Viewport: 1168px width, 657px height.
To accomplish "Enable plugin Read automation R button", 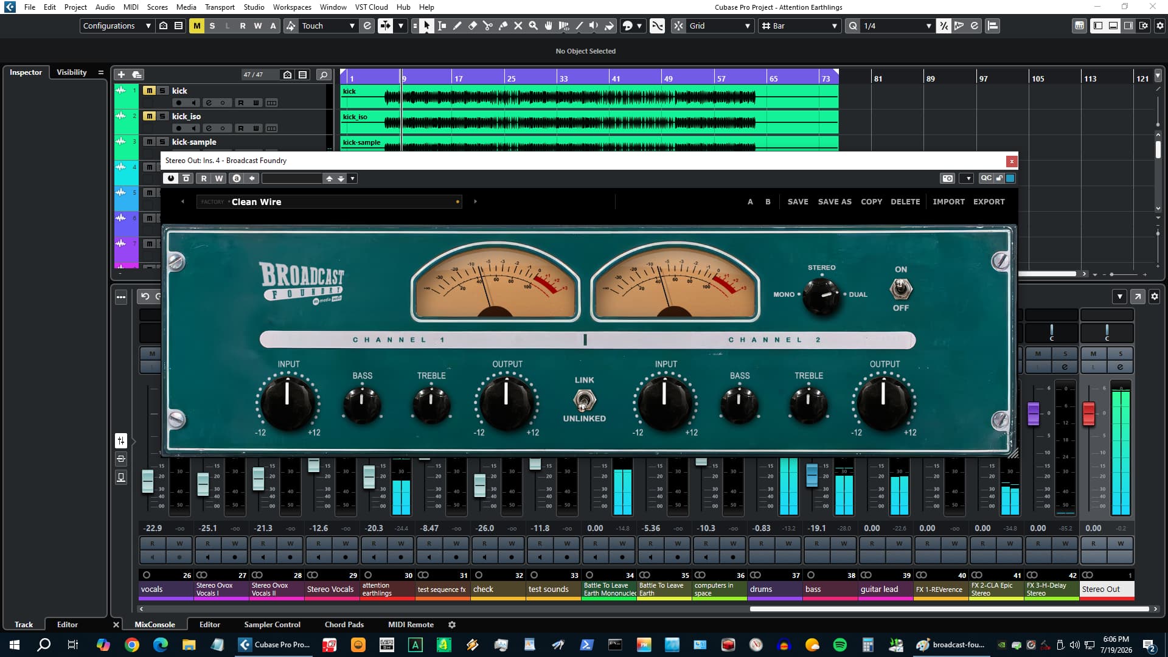I will pos(204,178).
